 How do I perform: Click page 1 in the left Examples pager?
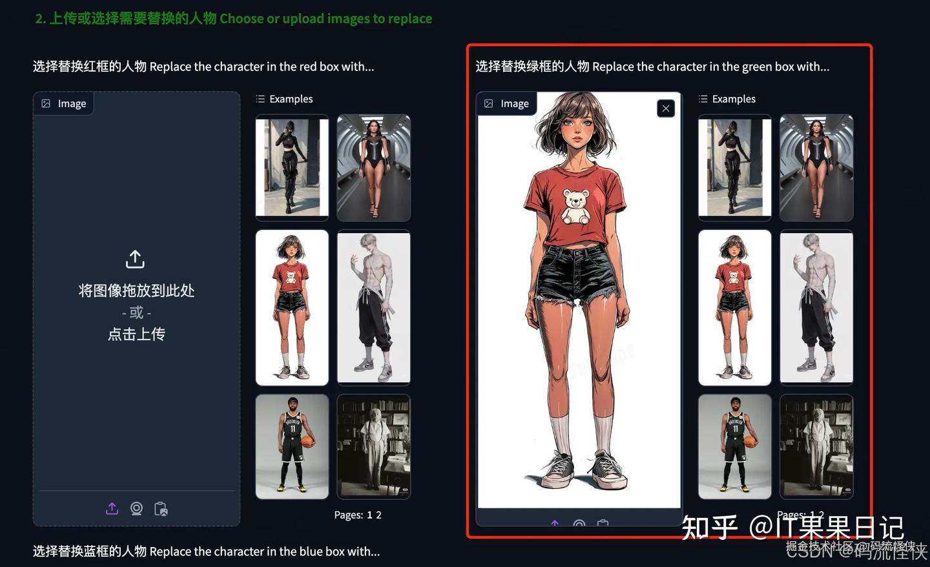(x=370, y=514)
